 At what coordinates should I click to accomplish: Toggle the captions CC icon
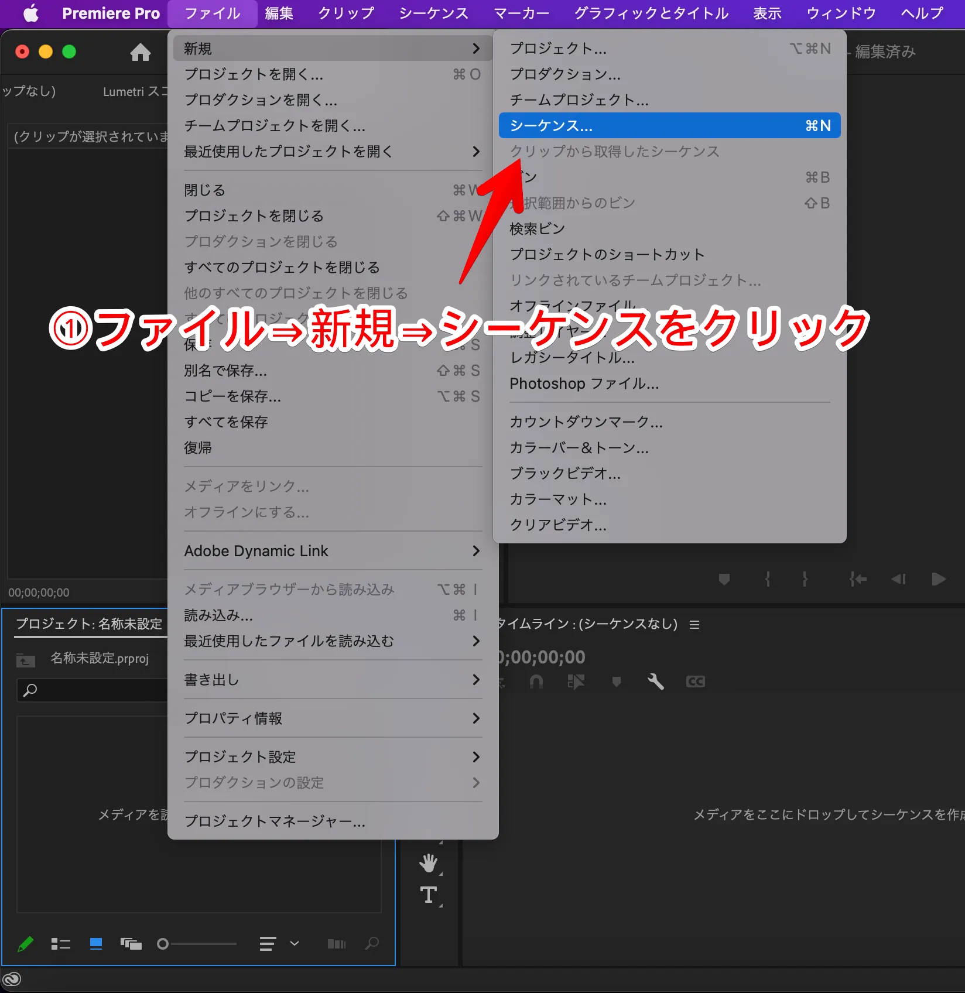[696, 682]
